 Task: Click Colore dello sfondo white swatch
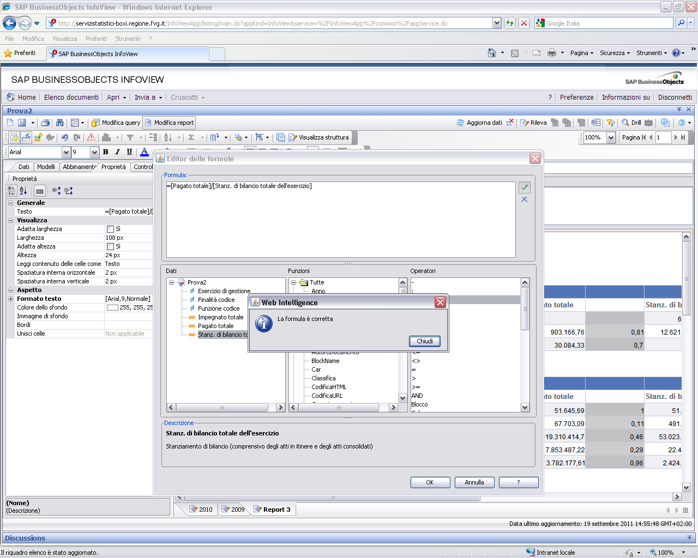[112, 307]
